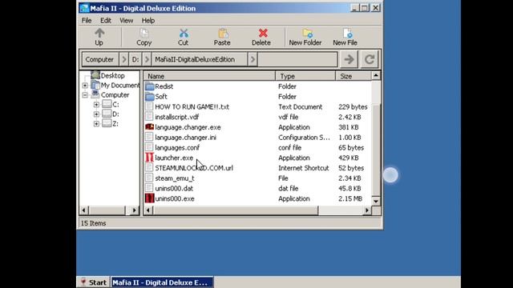The image size is (513, 288).
Task: Expand the C: drive node
Action: tap(96, 105)
